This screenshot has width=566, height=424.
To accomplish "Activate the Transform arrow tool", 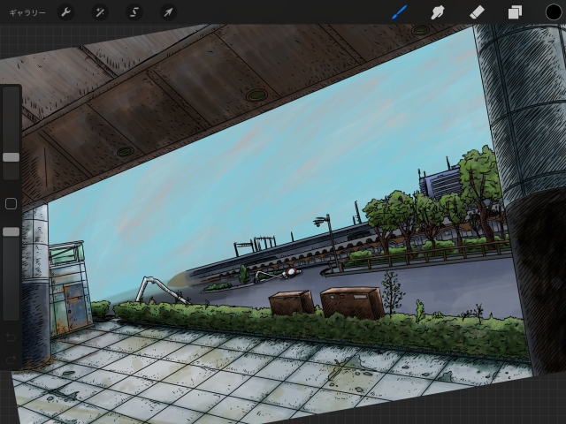I will click(168, 12).
